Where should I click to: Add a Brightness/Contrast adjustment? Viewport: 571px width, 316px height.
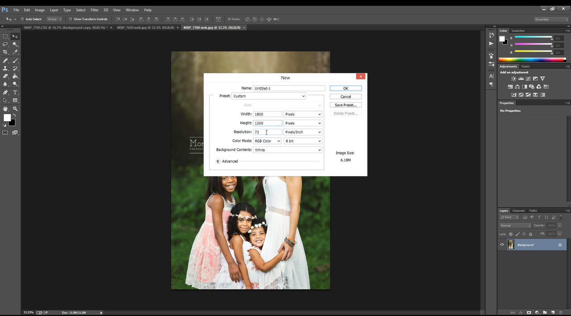coord(514,79)
